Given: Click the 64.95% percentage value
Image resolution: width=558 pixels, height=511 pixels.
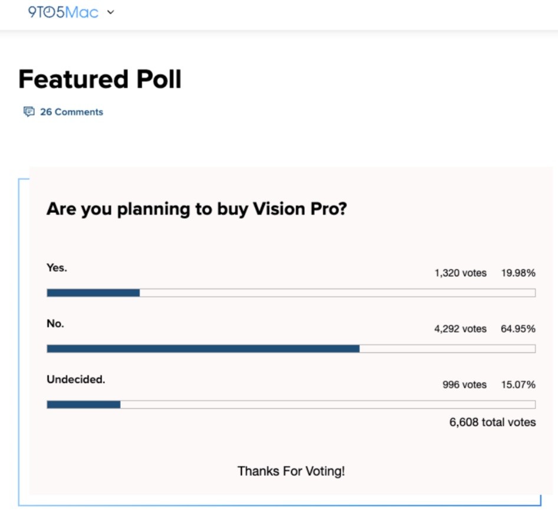Looking at the screenshot, I should tap(518, 329).
